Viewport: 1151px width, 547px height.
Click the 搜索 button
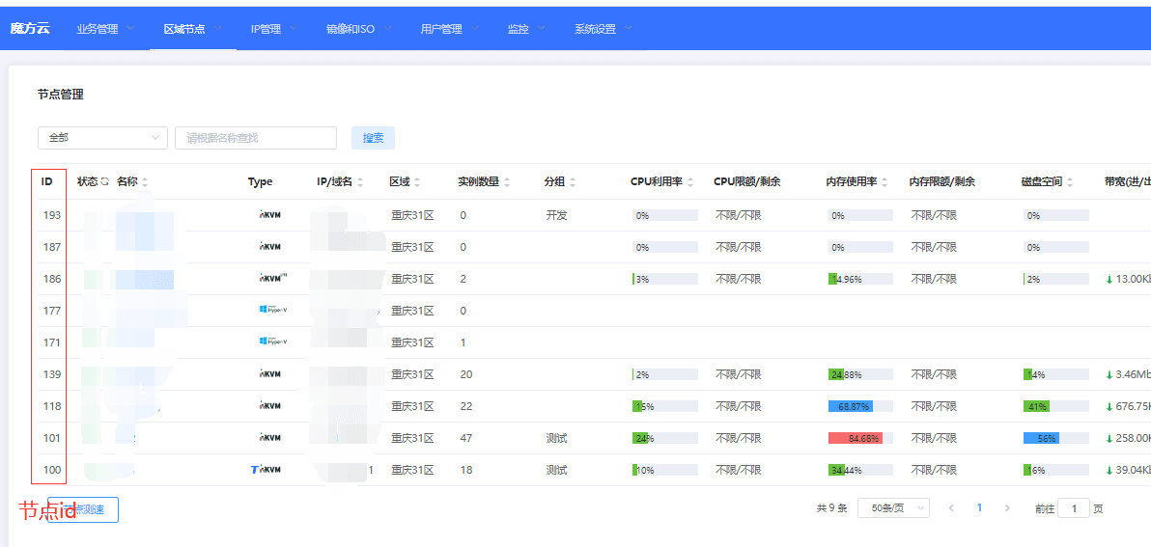point(373,138)
